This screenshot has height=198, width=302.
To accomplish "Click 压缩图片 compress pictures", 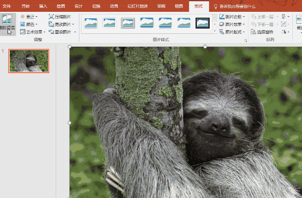I will 60,17.
